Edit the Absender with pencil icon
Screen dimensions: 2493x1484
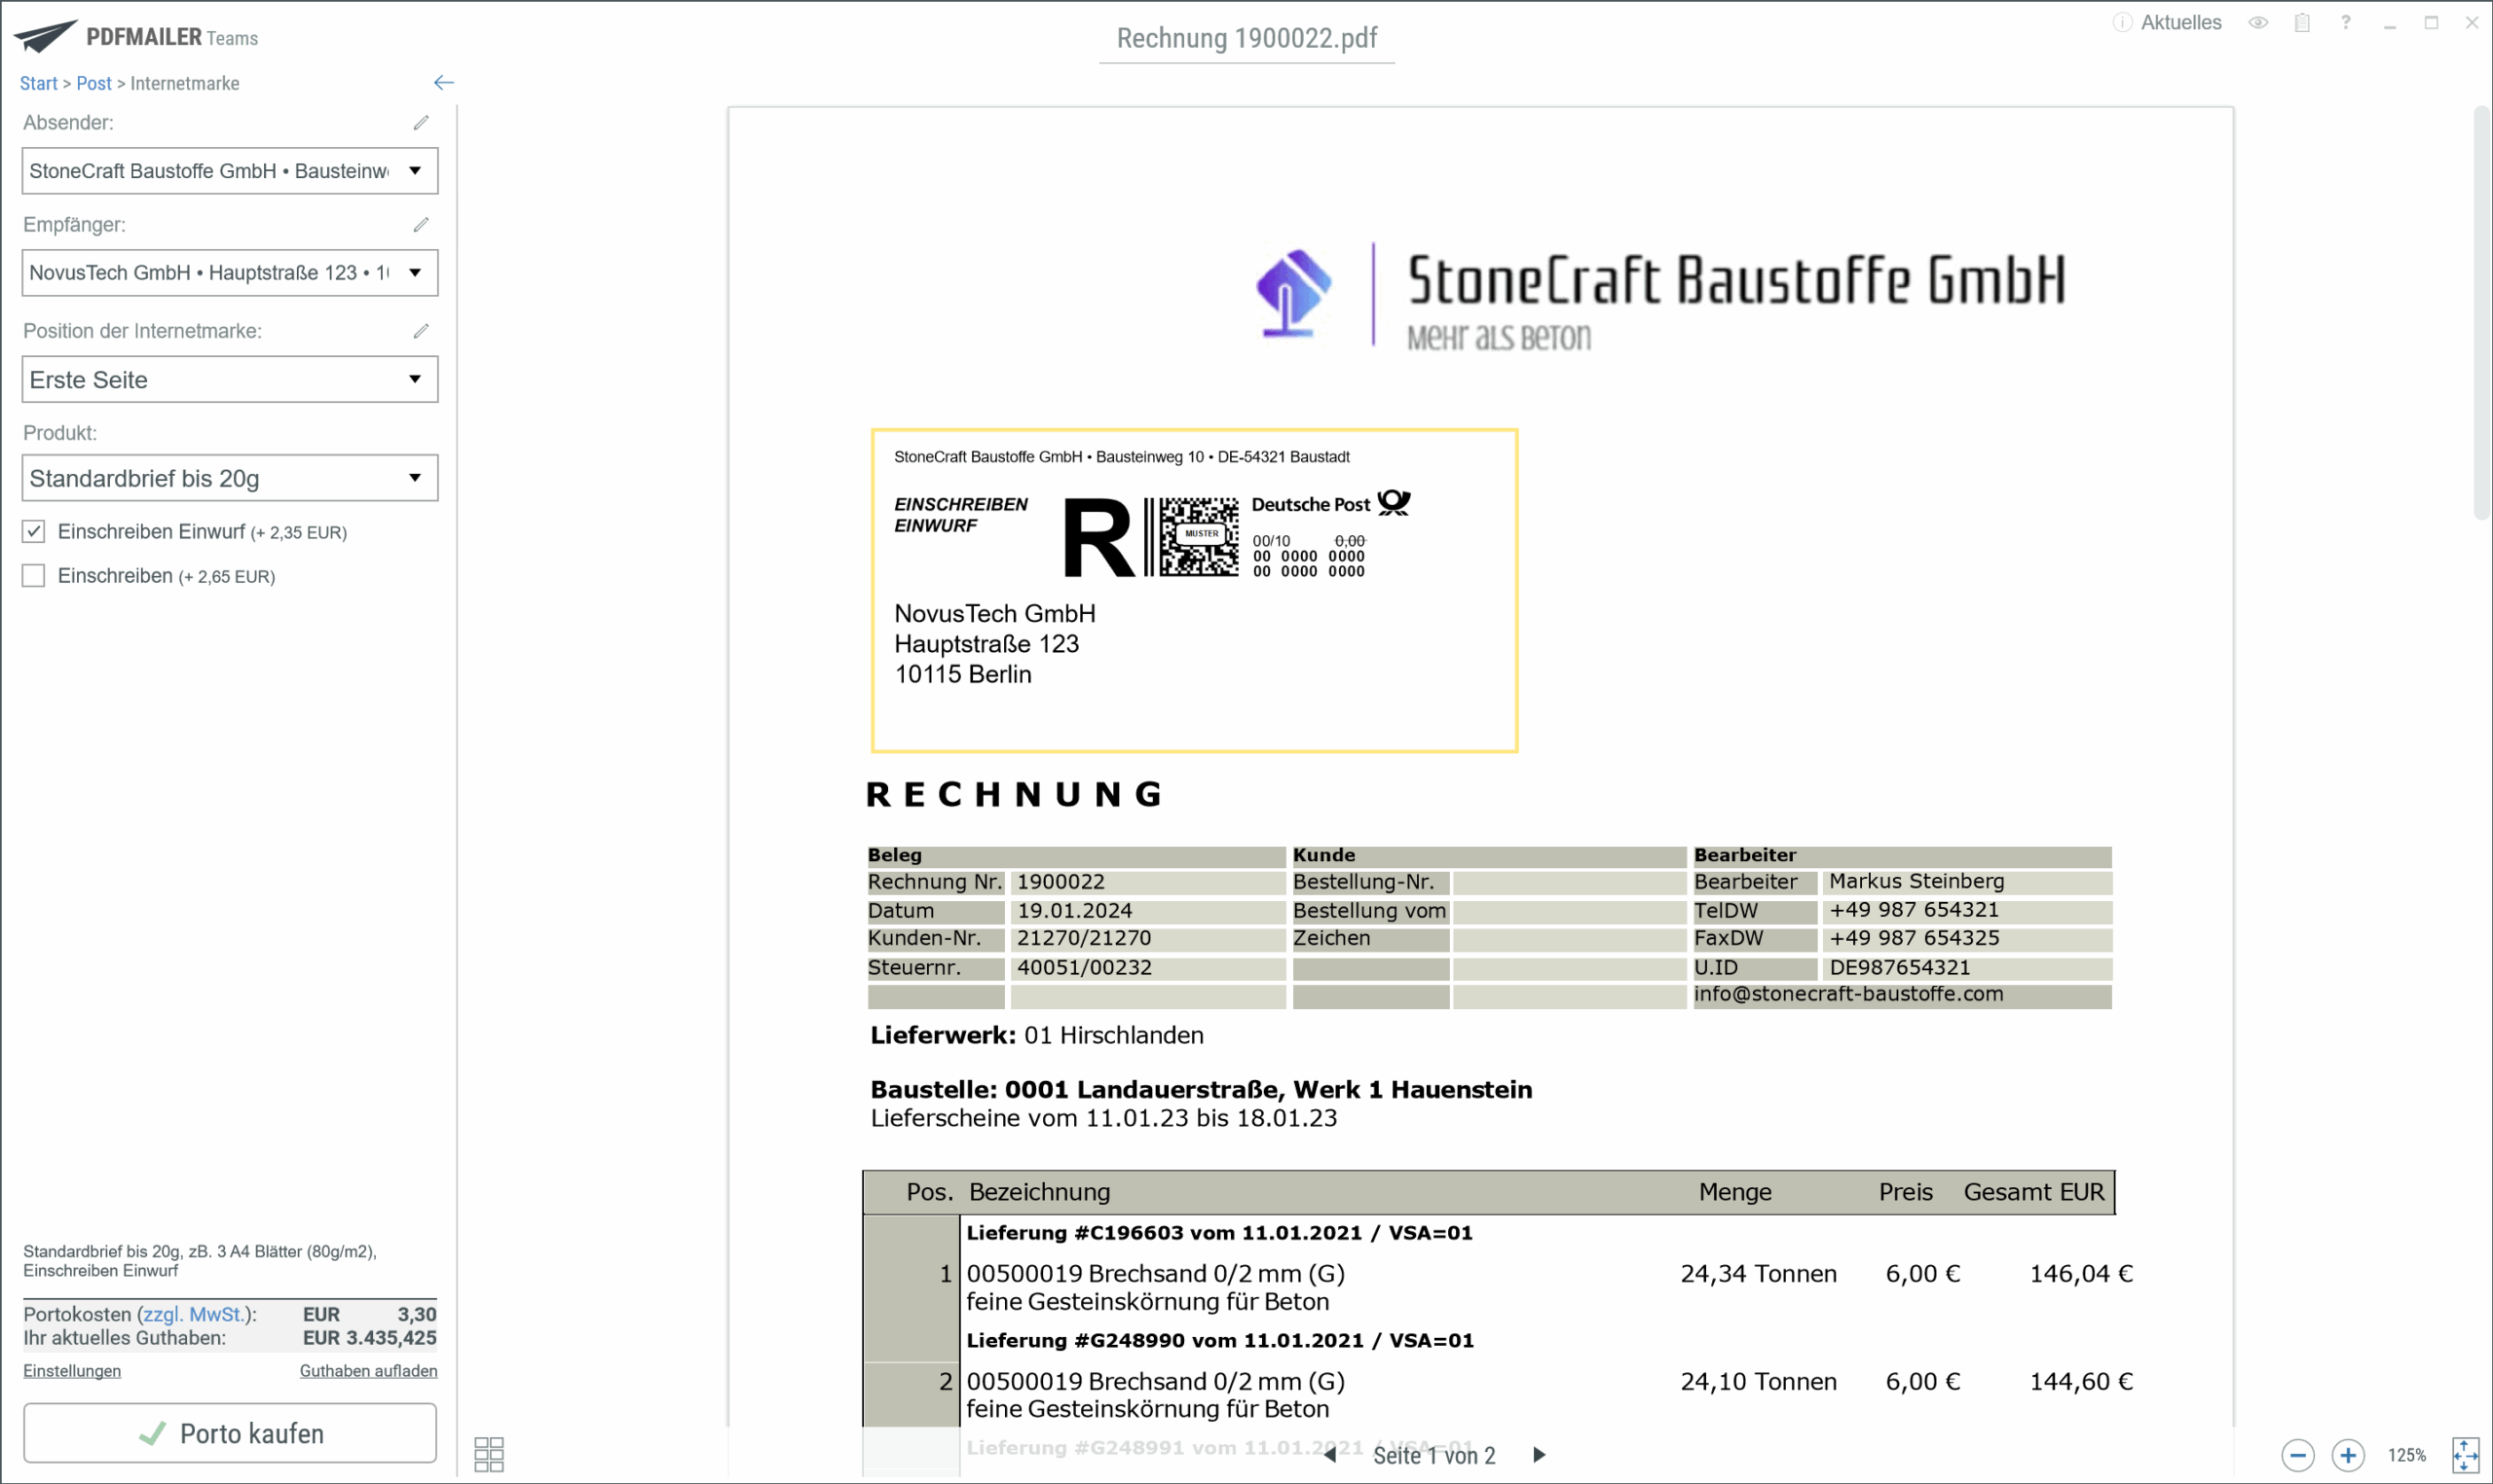click(x=421, y=122)
